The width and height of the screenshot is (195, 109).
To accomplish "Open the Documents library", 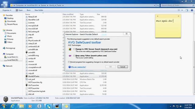I will click(x=12, y=33).
